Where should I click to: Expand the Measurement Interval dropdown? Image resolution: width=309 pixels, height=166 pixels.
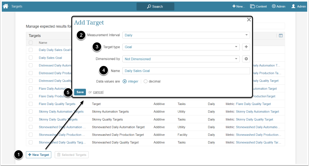[x=186, y=35]
